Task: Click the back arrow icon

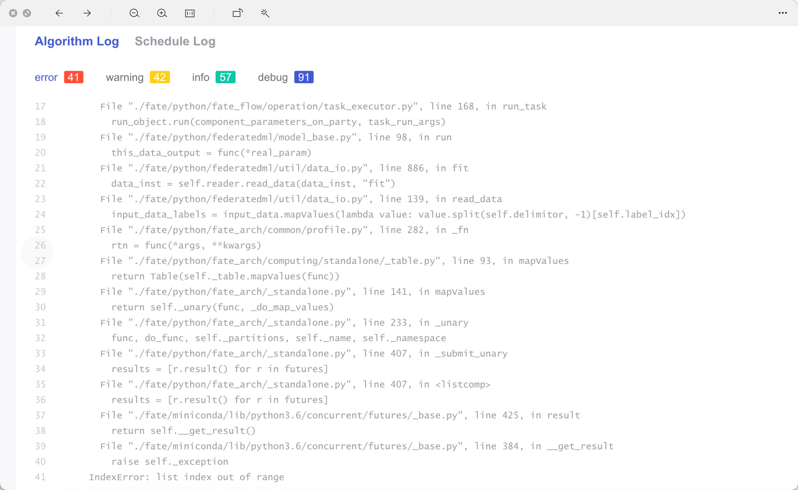Action: [59, 13]
